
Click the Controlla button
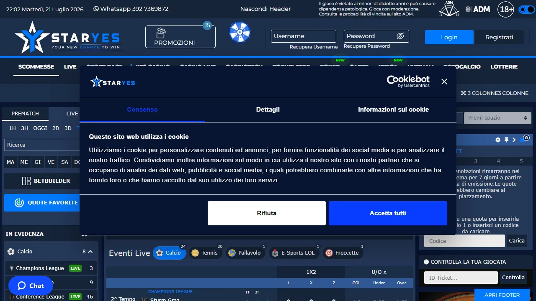tap(513, 278)
